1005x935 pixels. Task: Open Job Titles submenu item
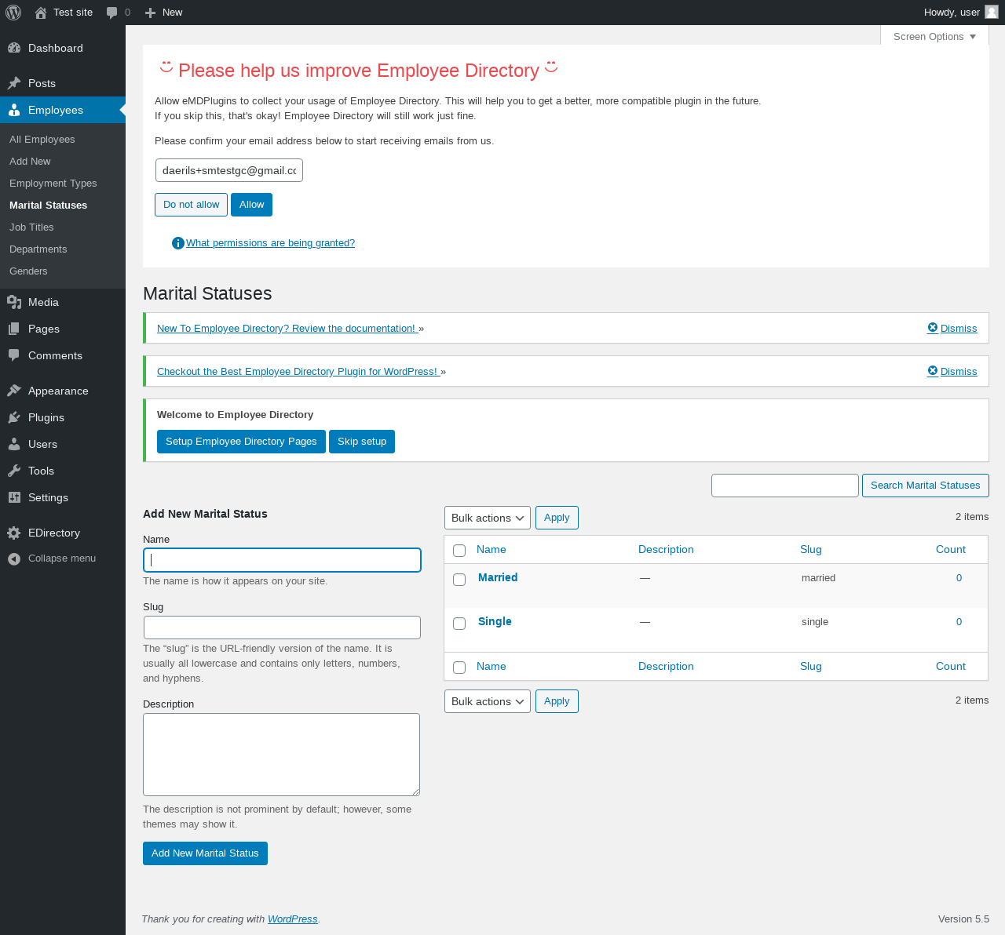tap(31, 227)
